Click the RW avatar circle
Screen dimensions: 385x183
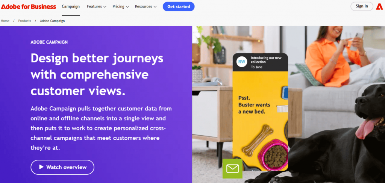click(242, 62)
